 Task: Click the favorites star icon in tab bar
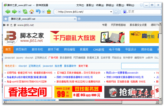(6, 19)
